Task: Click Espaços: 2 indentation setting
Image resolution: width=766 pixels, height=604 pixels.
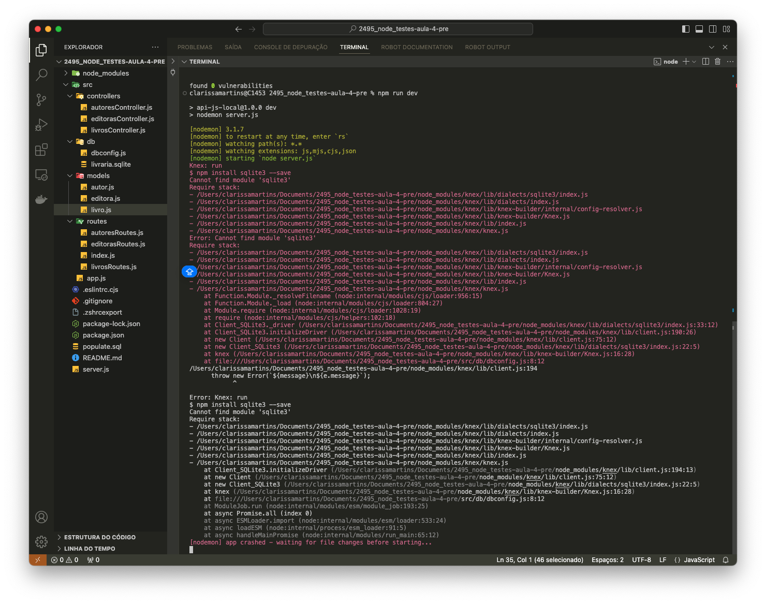Action: tap(607, 560)
